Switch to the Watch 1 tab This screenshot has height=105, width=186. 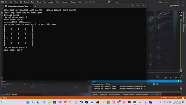[14, 94]
